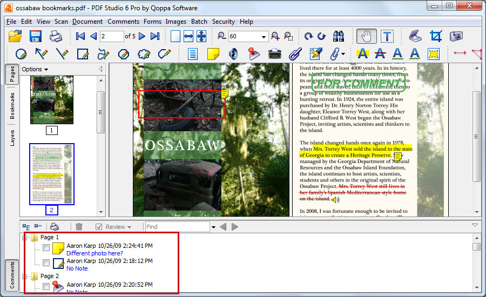Tick the first 'No Note' comment checkbox
Image resolution: width=486 pixels, height=297 pixels.
pyautogui.click(x=46, y=263)
